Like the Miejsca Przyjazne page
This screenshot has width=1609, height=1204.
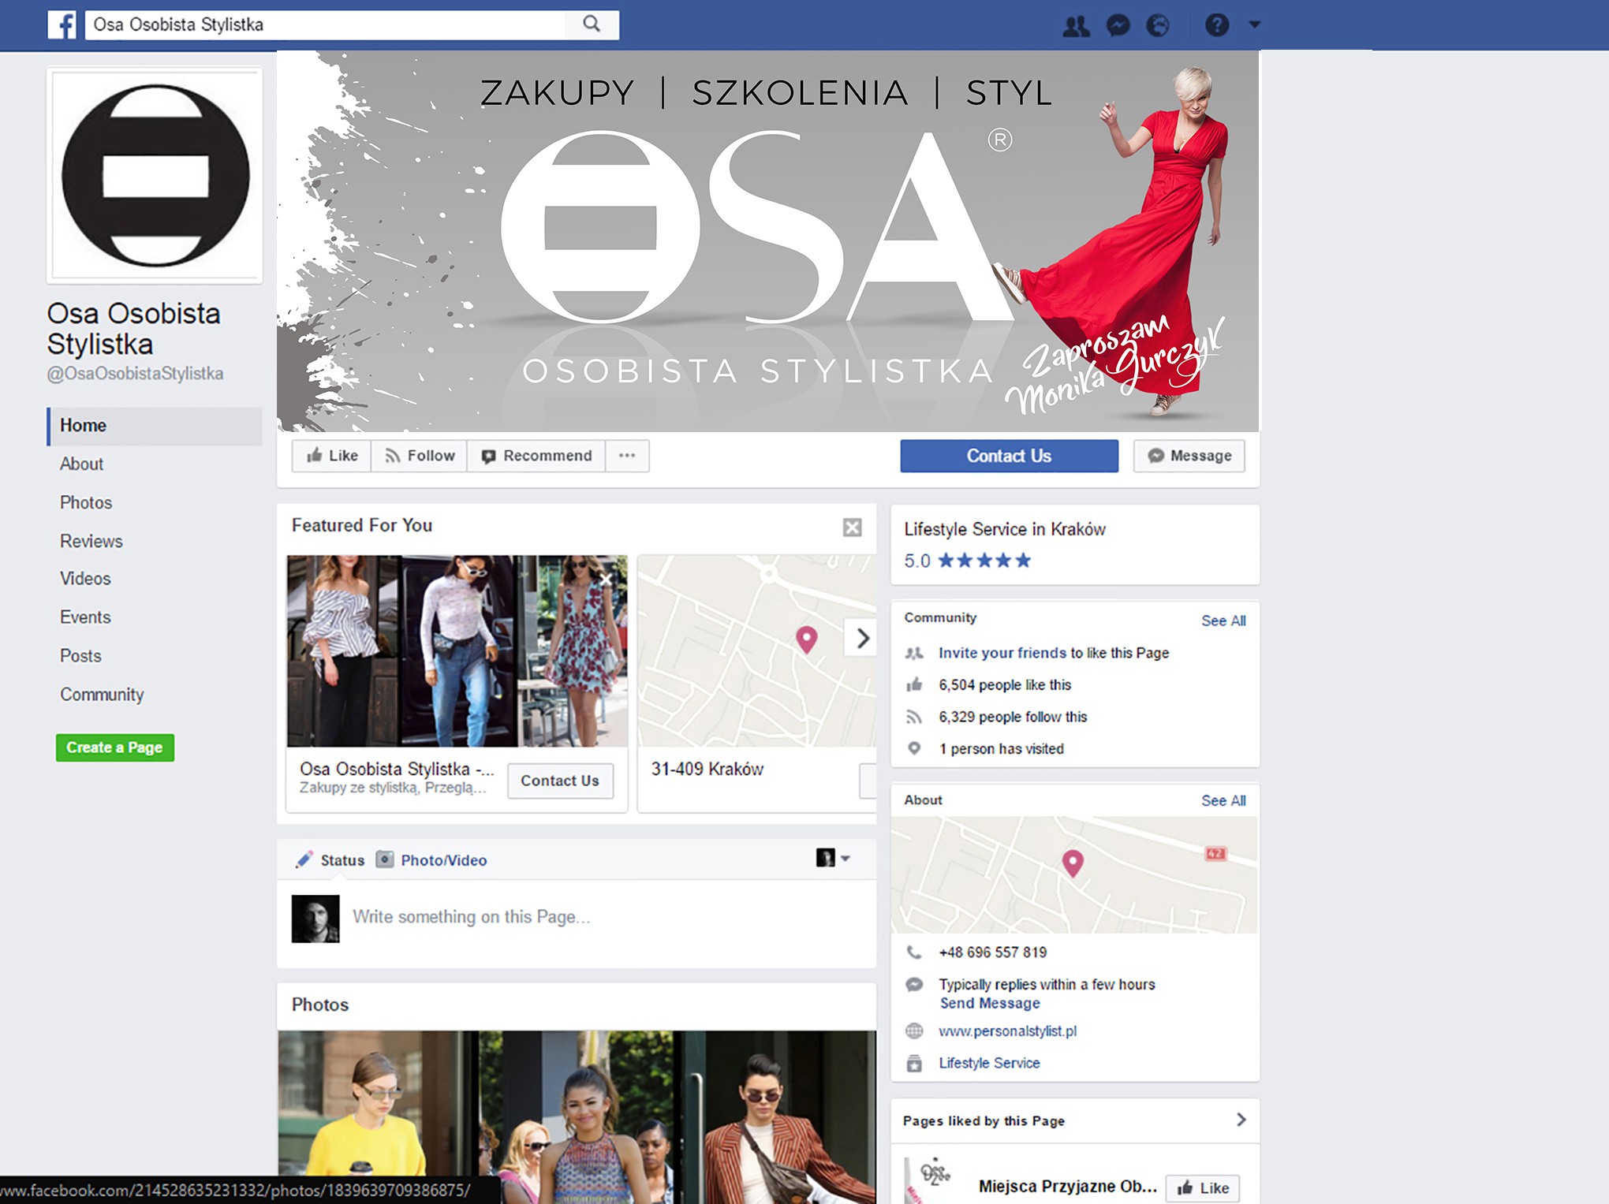[1203, 1188]
